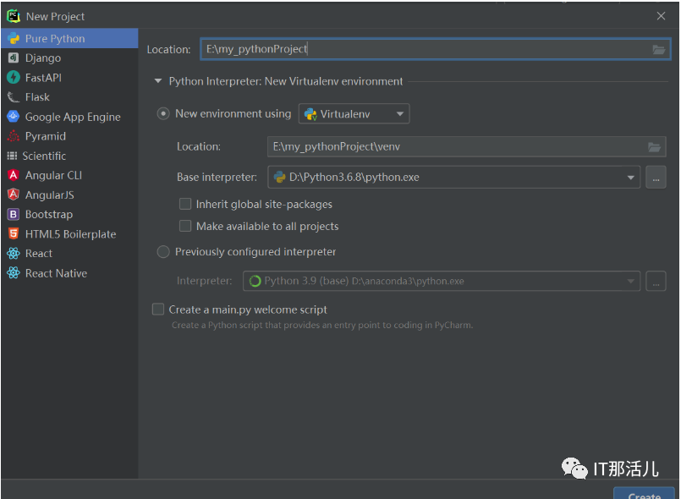This screenshot has height=499, width=681.
Task: Click the Pure Python project icon
Action: click(14, 39)
